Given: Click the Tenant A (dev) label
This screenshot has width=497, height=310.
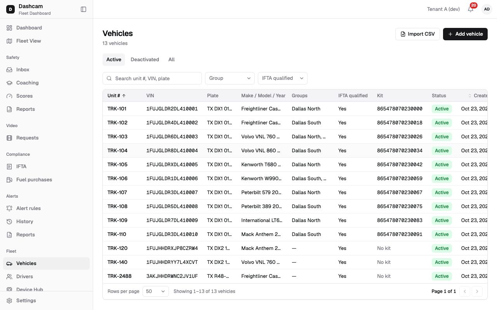Looking at the screenshot, I should pos(443,9).
